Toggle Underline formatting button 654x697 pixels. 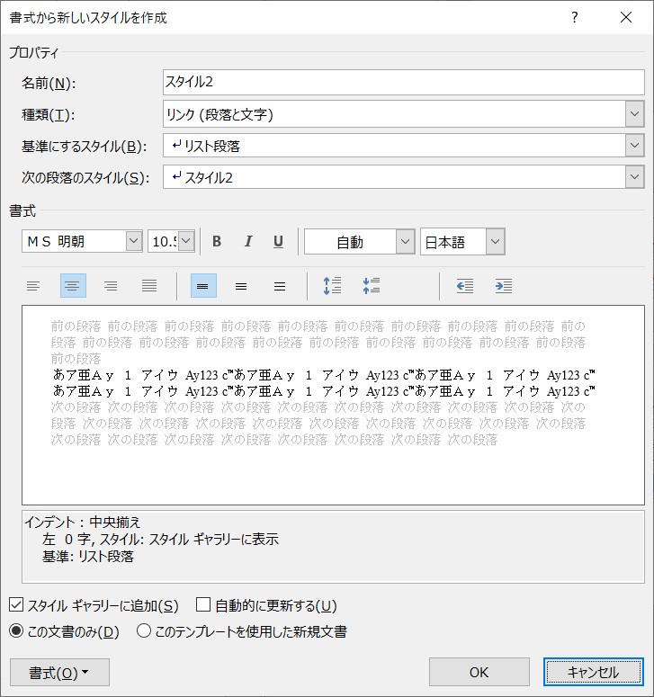tap(278, 241)
